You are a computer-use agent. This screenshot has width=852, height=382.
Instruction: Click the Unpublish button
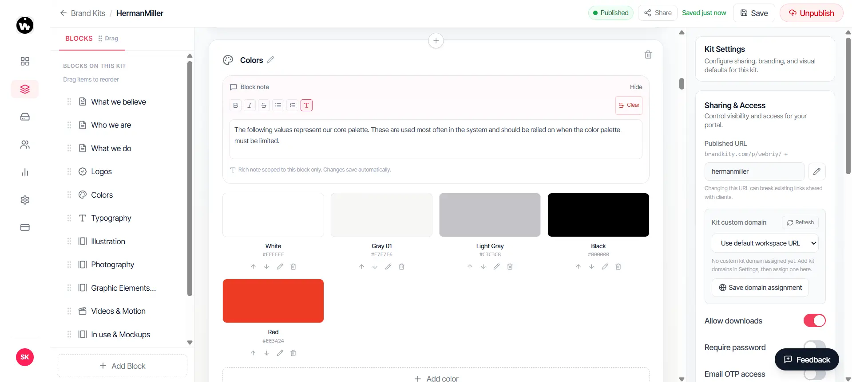812,13
